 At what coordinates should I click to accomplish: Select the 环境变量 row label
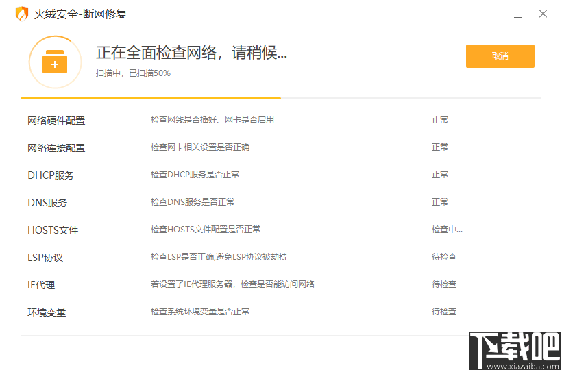tap(47, 312)
